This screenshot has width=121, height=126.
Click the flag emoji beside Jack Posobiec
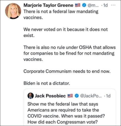[x=70, y=96]
